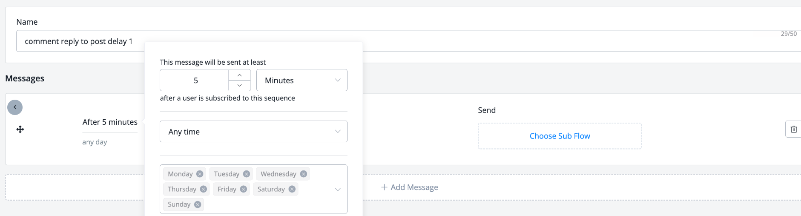Increase the delay value with up arrow
This screenshot has width=801, height=216.
(239, 75)
